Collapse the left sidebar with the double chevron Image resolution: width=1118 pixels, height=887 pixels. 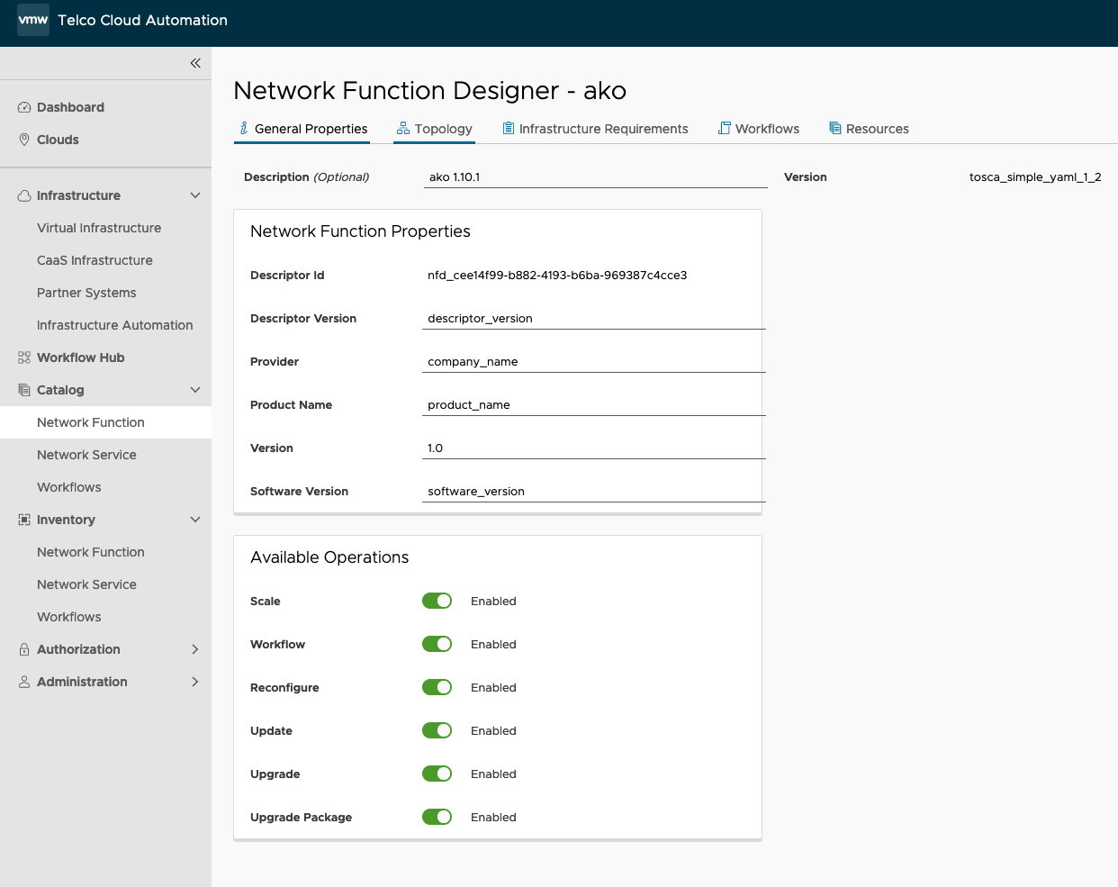click(x=195, y=63)
